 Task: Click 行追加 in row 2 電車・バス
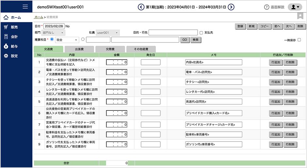[276, 72]
